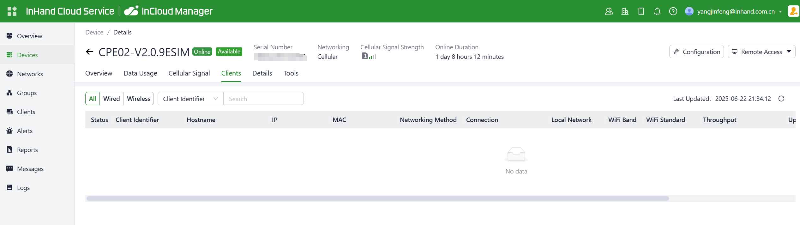Expand the account email menu

[736, 11]
